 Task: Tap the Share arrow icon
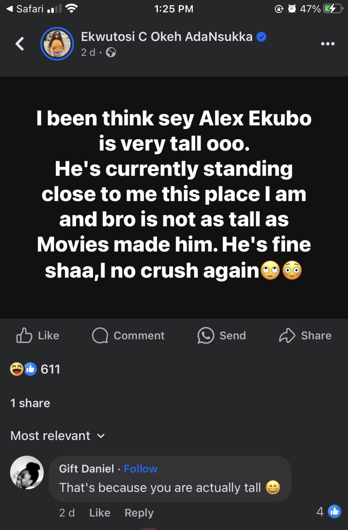click(287, 335)
